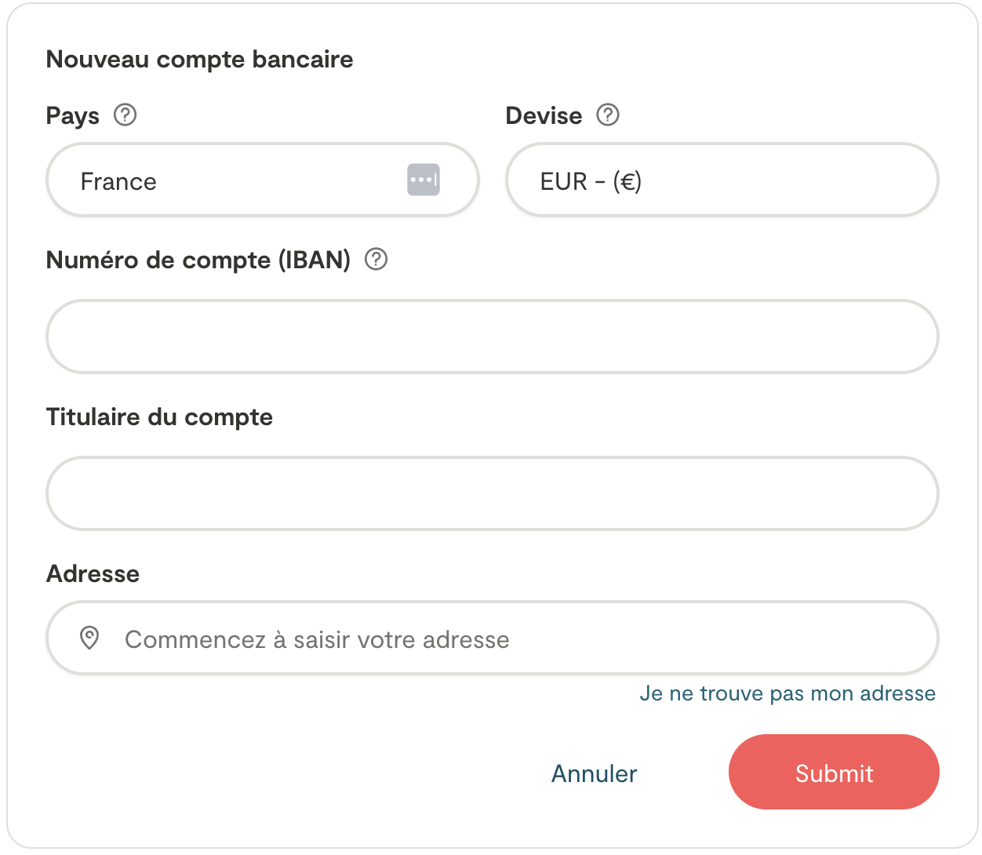The height and width of the screenshot is (855, 982).
Task: Click the help icon next to Pays
Action: point(125,115)
